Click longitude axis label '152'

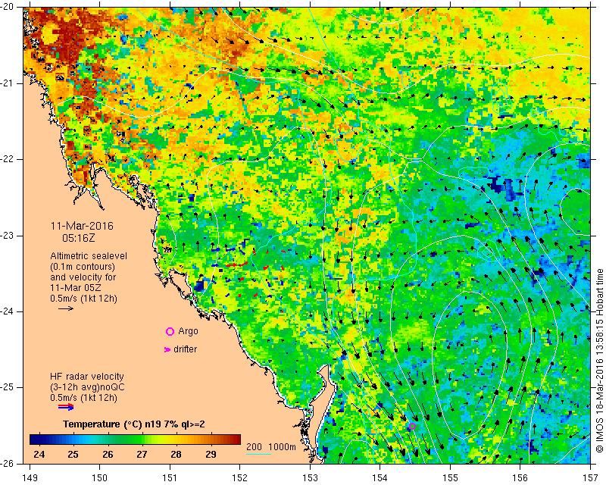[240, 478]
